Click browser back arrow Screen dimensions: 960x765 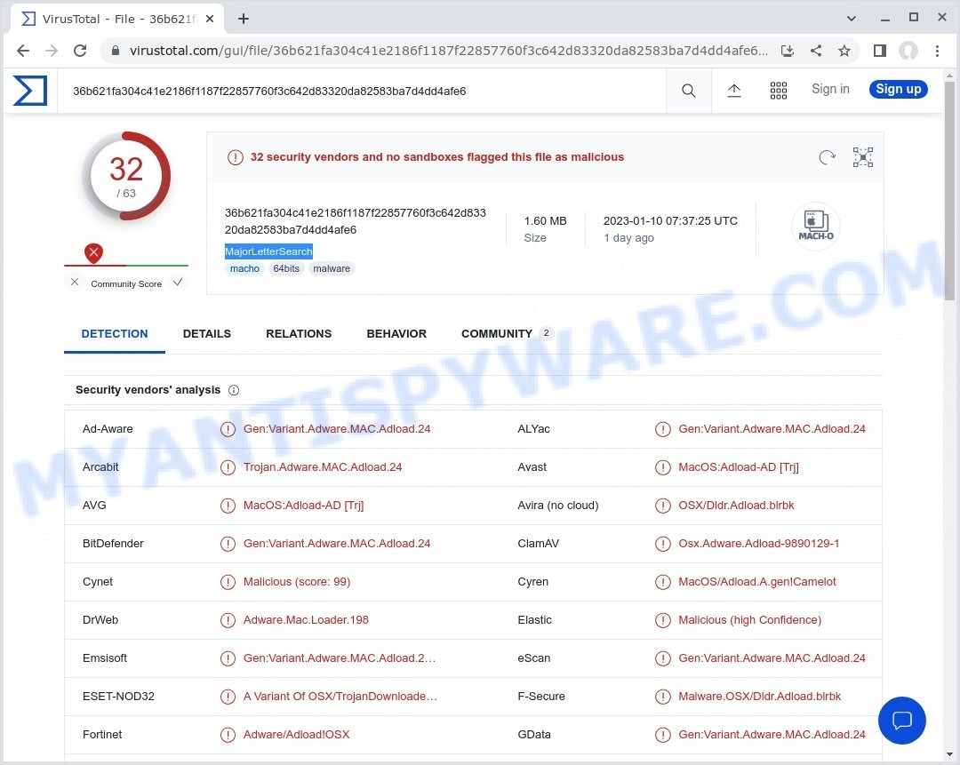(x=23, y=51)
